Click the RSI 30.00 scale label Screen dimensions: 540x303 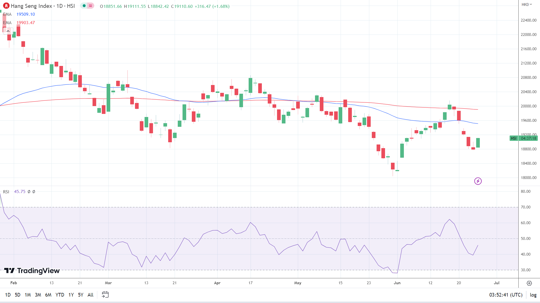526,270
